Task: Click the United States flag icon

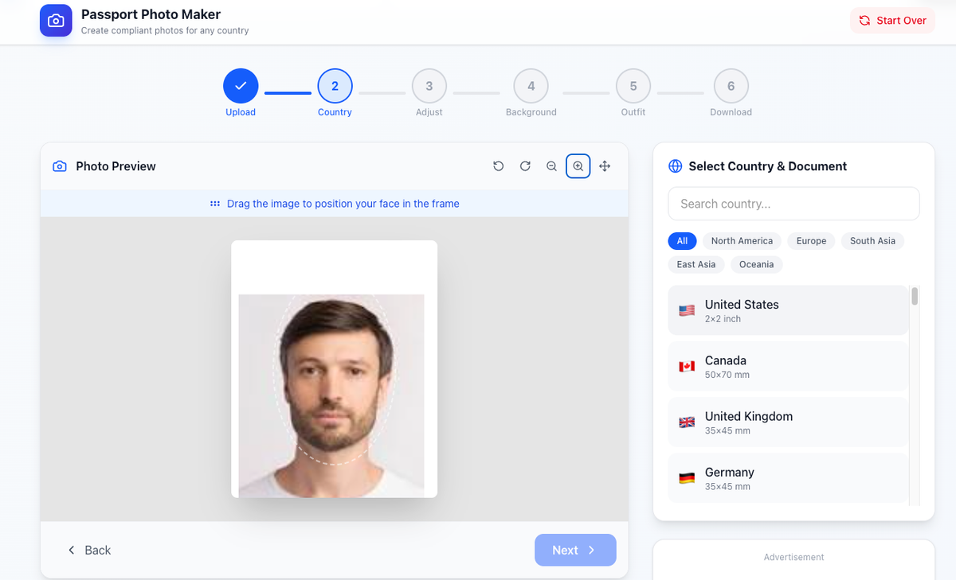Action: 687,311
